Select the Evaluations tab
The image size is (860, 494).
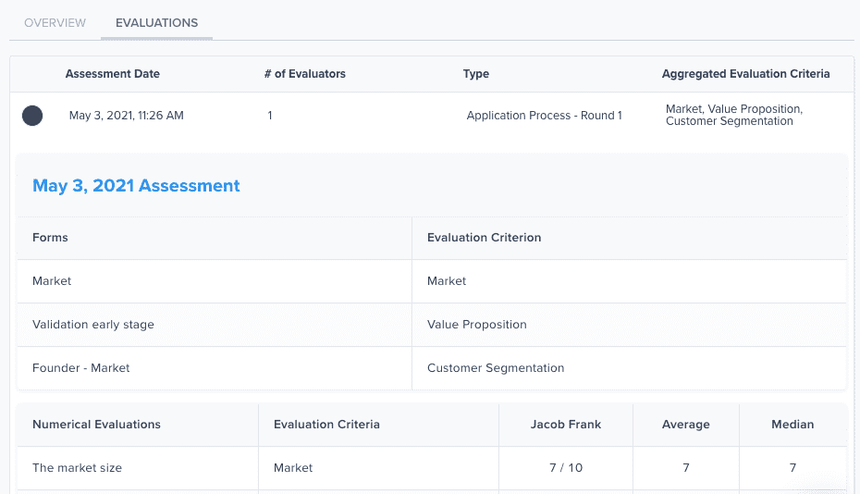pyautogui.click(x=156, y=23)
